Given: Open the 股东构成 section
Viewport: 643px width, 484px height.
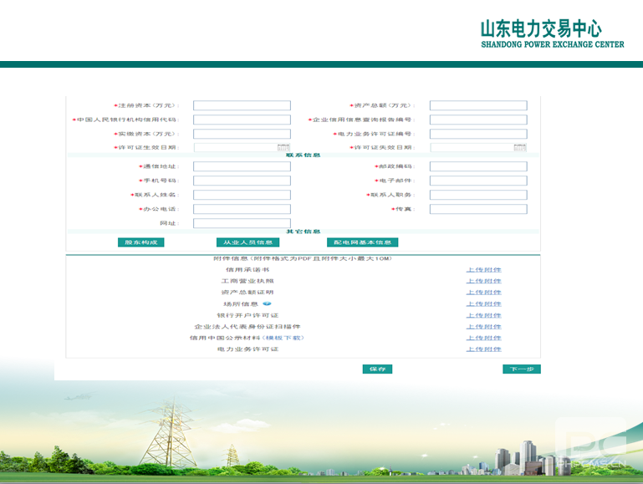Looking at the screenshot, I should (141, 242).
